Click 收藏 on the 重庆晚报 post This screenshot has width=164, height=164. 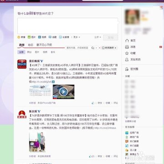[108, 103]
